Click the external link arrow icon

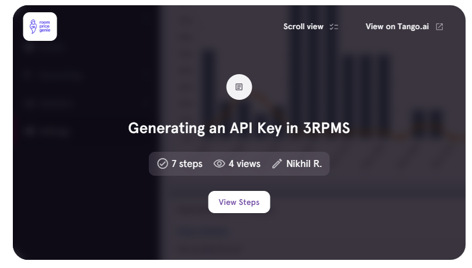(439, 27)
